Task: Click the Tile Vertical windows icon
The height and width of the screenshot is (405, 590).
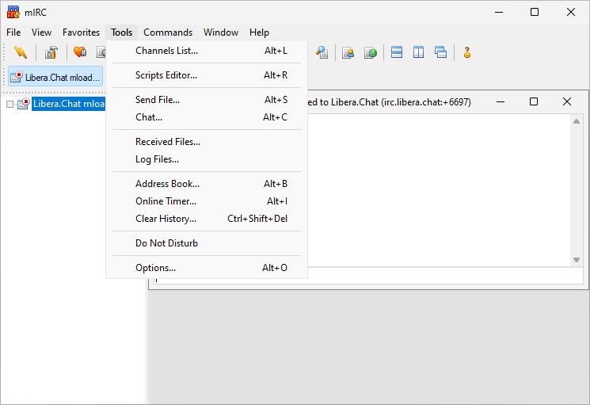Action: (419, 53)
